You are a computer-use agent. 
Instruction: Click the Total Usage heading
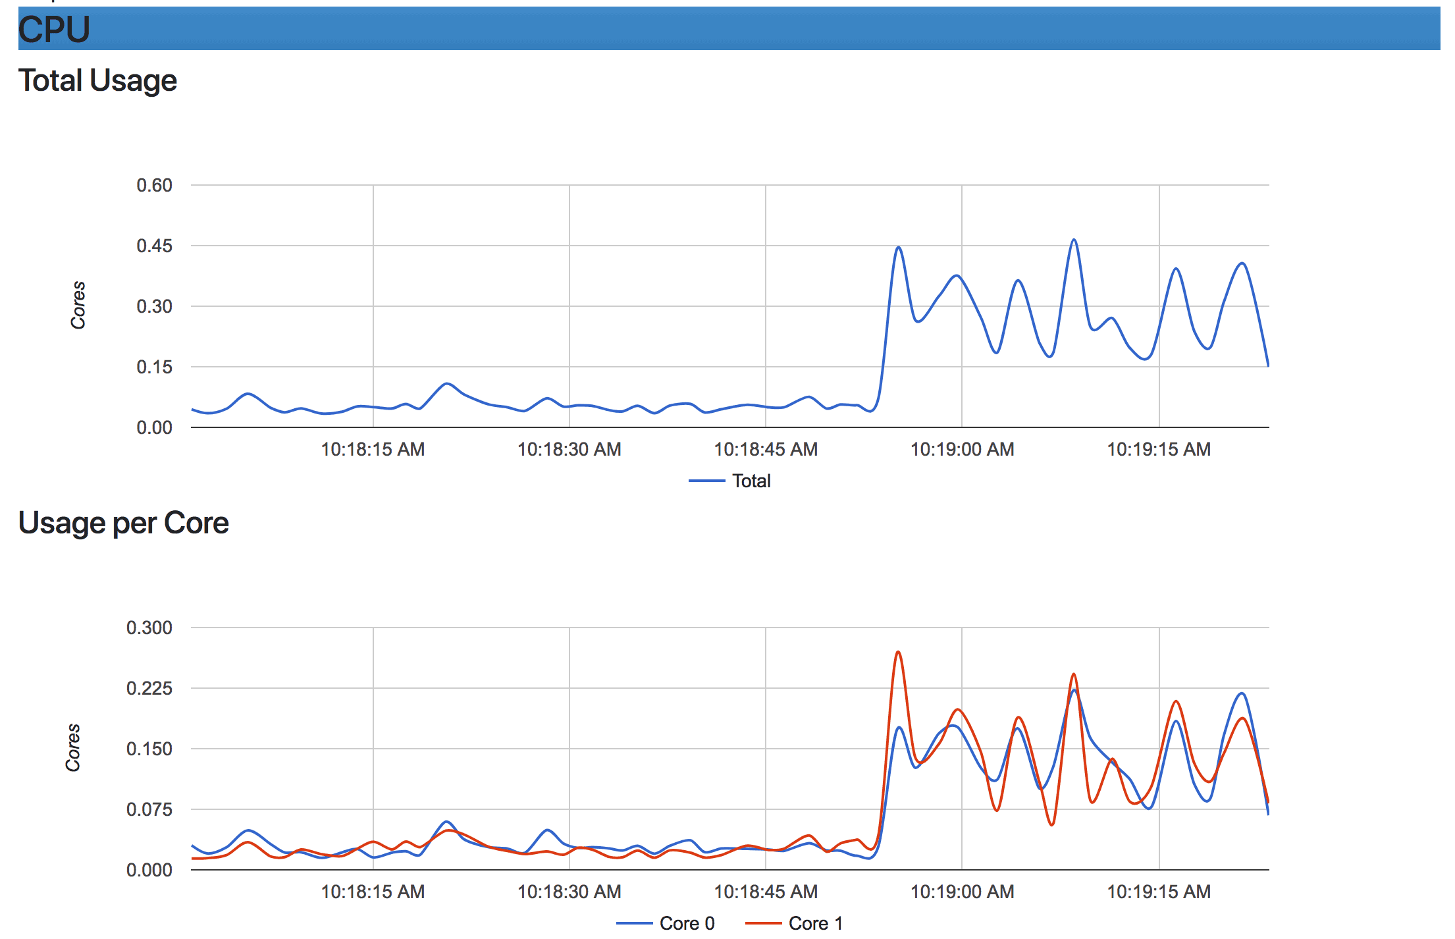coord(97,81)
